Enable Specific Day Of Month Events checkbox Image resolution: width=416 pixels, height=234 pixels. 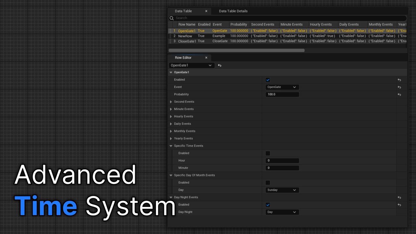point(268,183)
